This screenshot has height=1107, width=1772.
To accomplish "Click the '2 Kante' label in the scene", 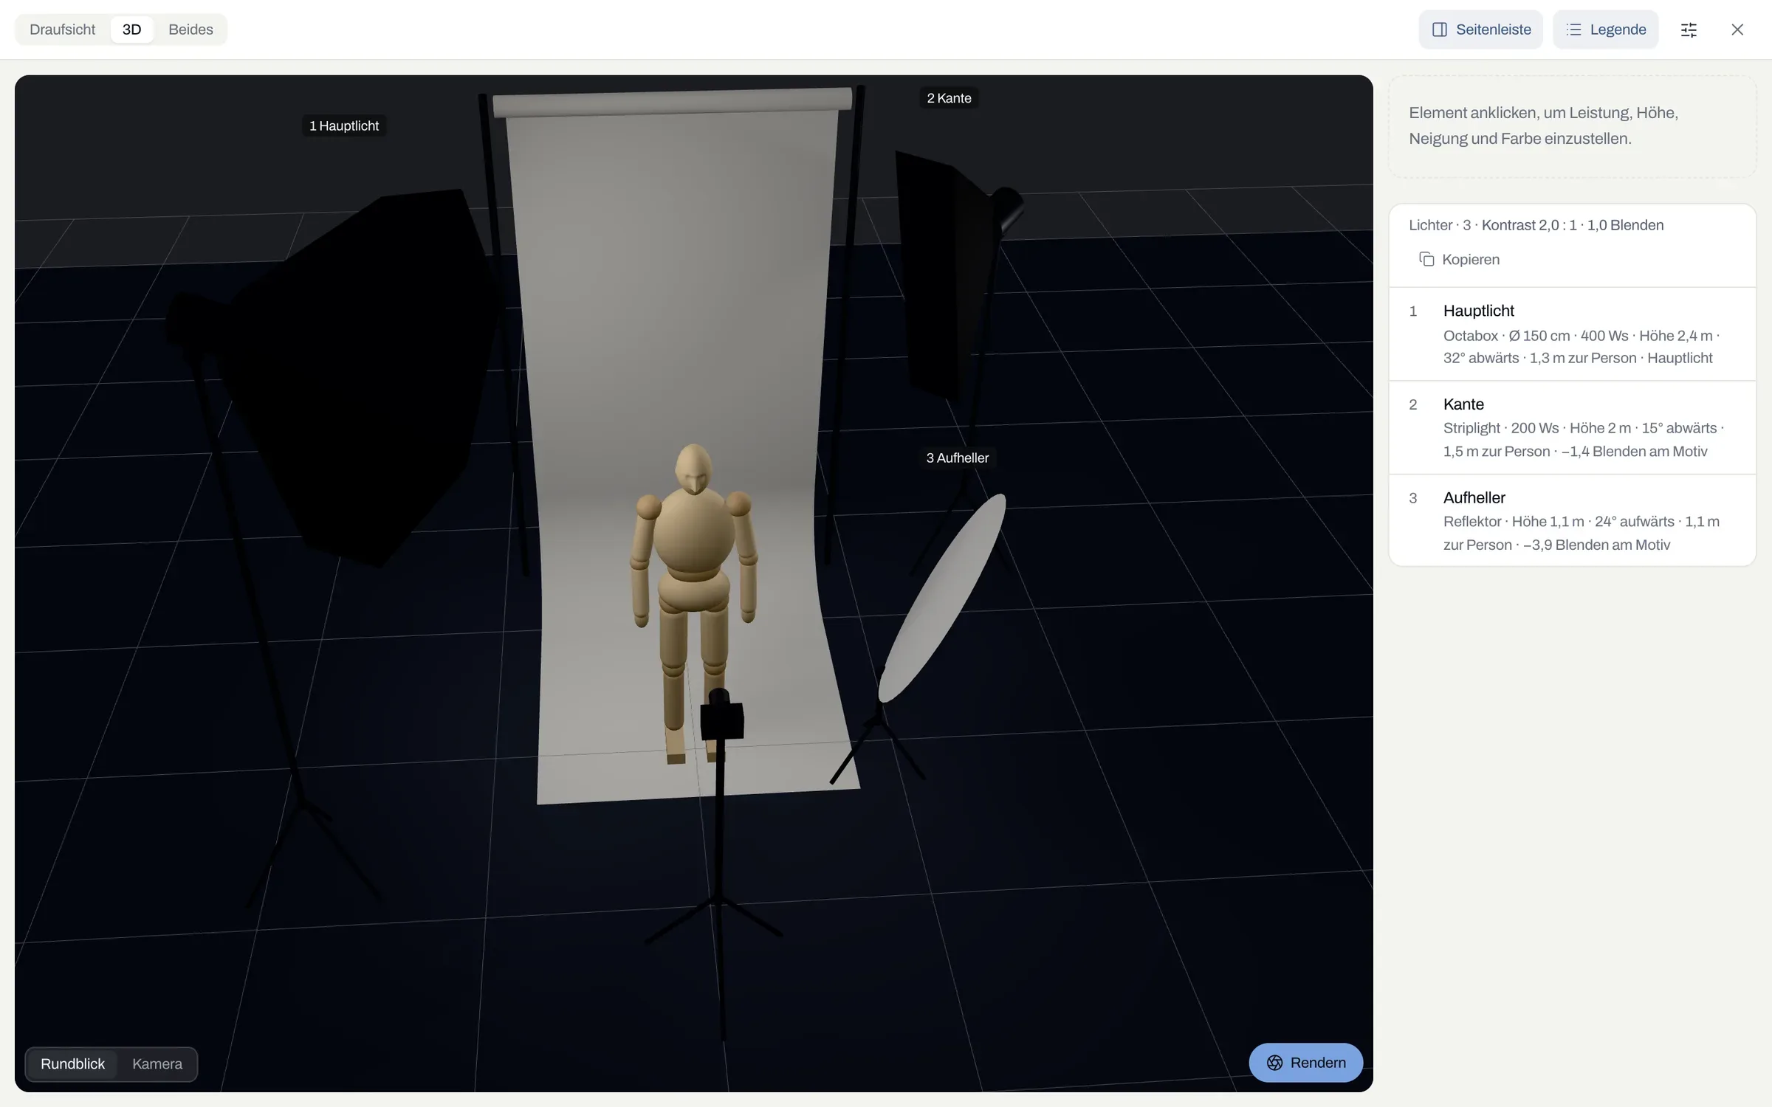I will click(949, 98).
